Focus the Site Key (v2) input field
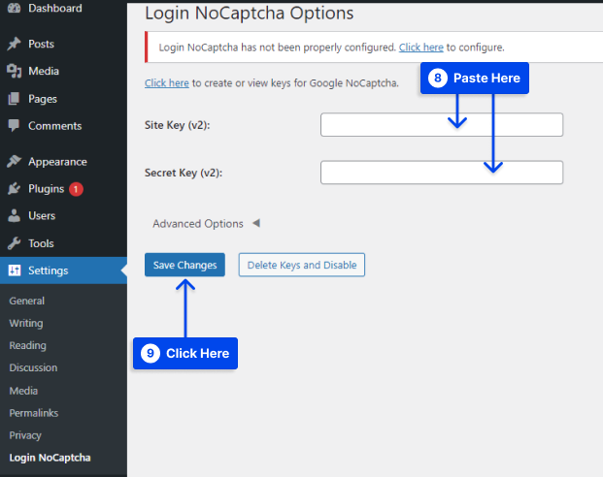The image size is (603, 477). pyautogui.click(x=442, y=124)
